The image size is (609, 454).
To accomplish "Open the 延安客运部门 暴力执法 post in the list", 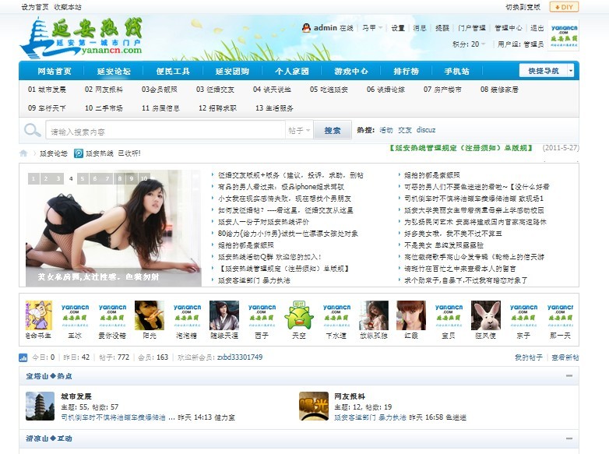I will 254,280.
